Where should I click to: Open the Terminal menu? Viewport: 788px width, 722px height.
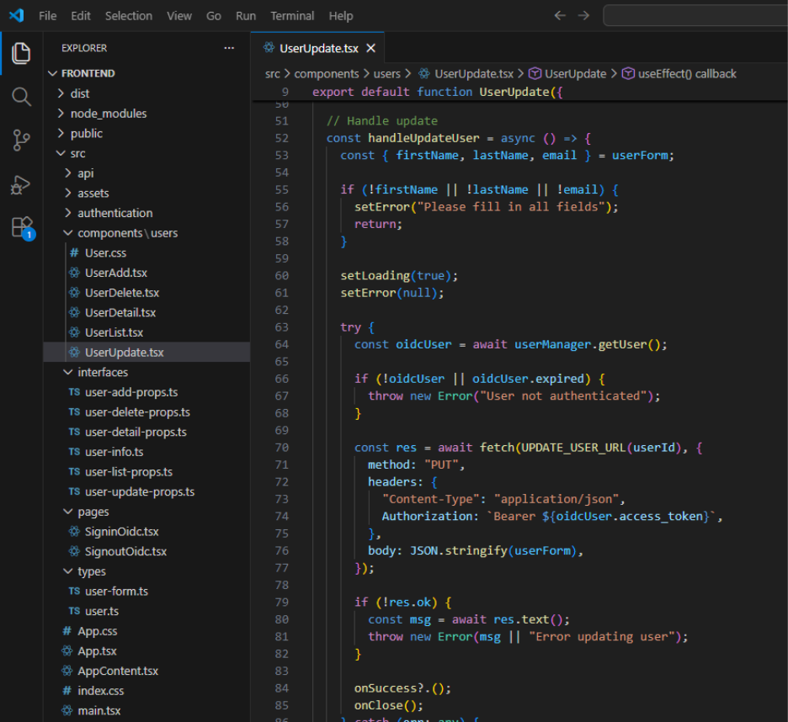click(292, 16)
